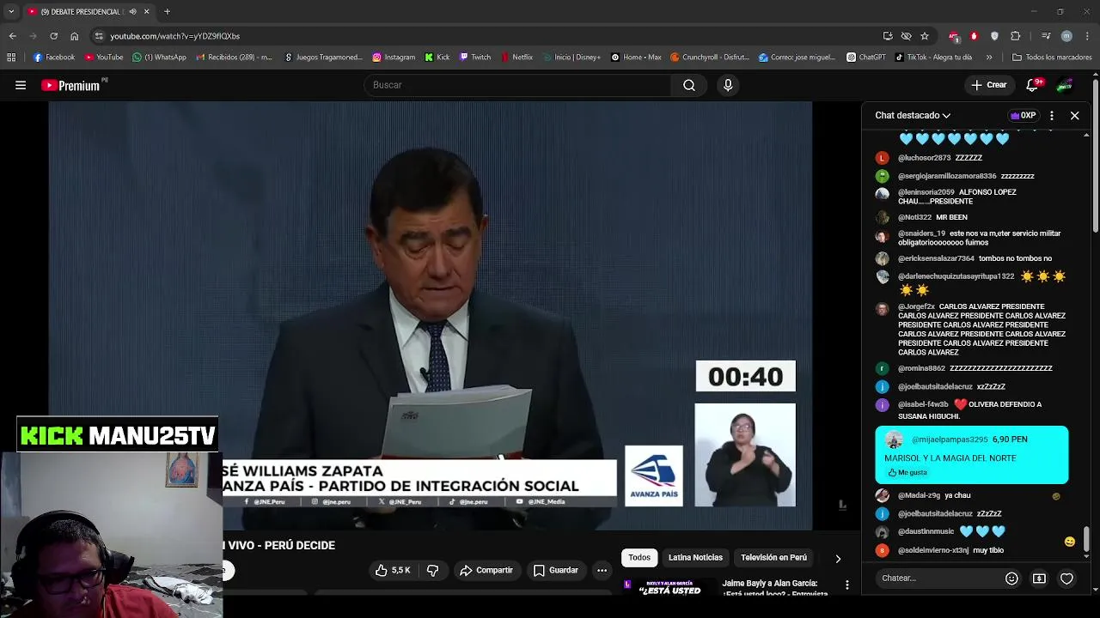
Task: Open options for Jaime Bayly video
Action: pos(847,585)
